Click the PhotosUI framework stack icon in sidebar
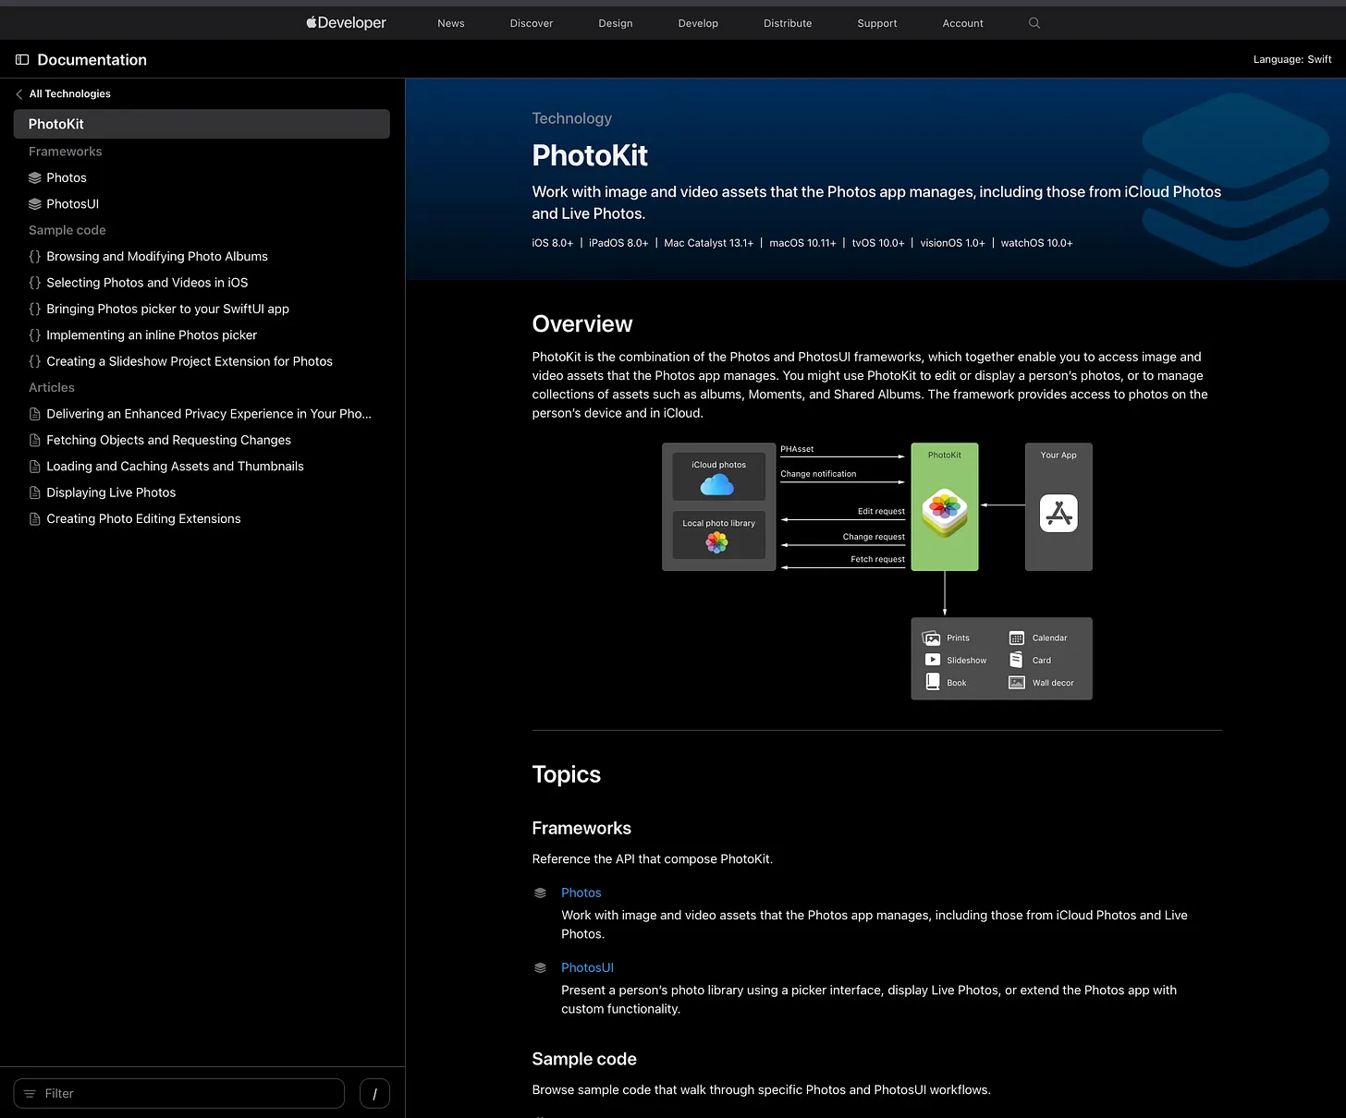 click(x=35, y=204)
